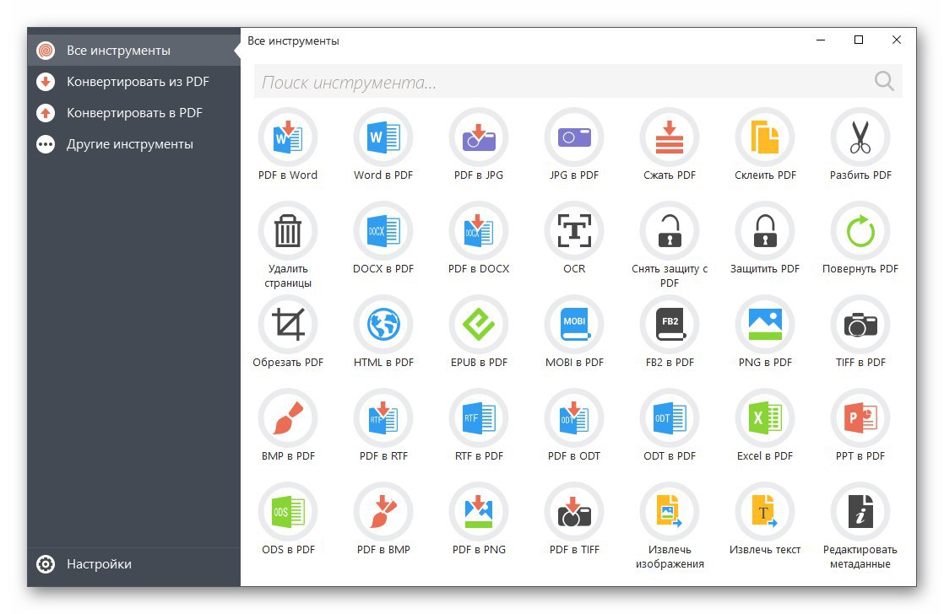Select the PDF в PNG converter
This screenshot has width=944, height=614.
click(x=479, y=512)
